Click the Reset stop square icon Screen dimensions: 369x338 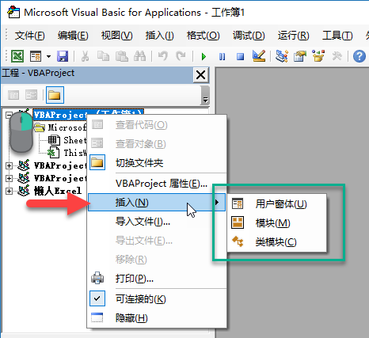point(240,56)
